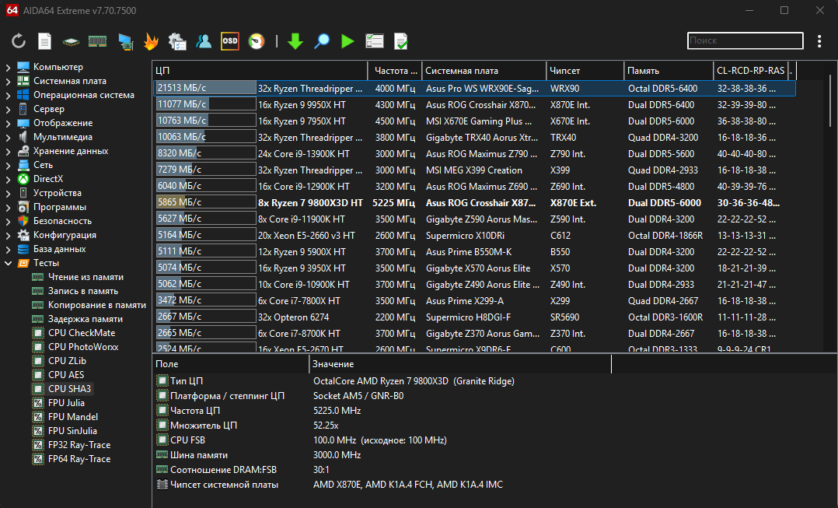Open the Чтение из памяти test

click(86, 277)
